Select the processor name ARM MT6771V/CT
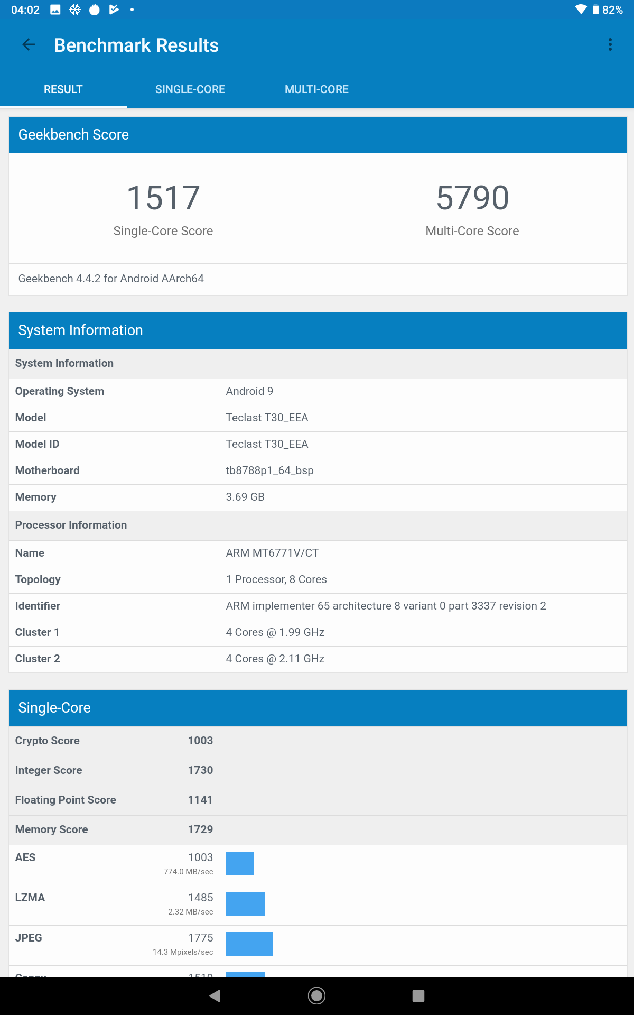This screenshot has width=634, height=1015. click(272, 553)
